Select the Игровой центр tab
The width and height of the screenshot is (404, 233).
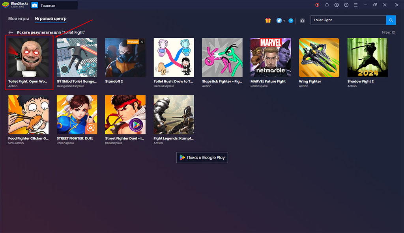click(x=51, y=19)
